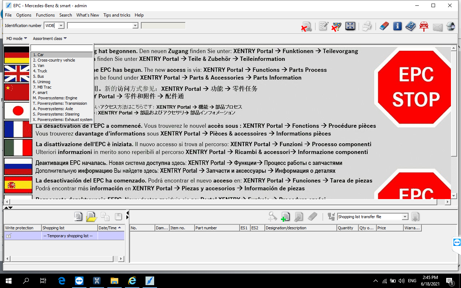This screenshot has width=461, height=288.
Task: Click the assortment class filter text field
Action: [x=62, y=48]
